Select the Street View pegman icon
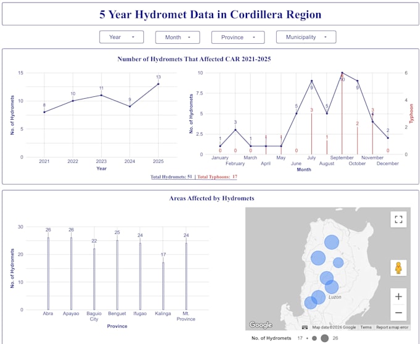Screen dimensions: 420x344 pyautogui.click(x=398, y=268)
